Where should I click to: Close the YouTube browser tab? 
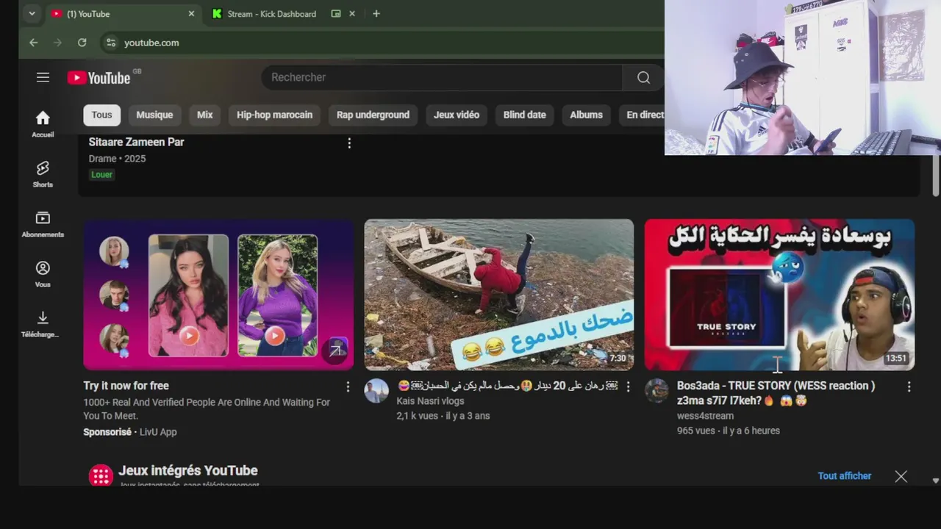click(191, 13)
